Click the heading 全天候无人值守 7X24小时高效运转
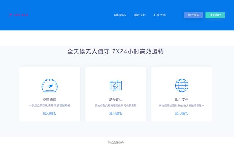The width and height of the screenshot is (234, 144). tap(116, 51)
